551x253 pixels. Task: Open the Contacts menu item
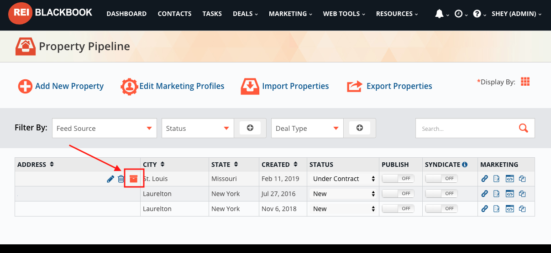tap(175, 14)
